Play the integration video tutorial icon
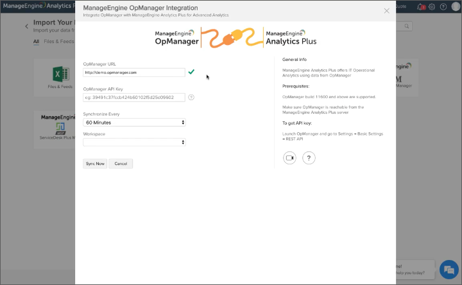Viewport: 462px width, 285px height. pos(289,158)
